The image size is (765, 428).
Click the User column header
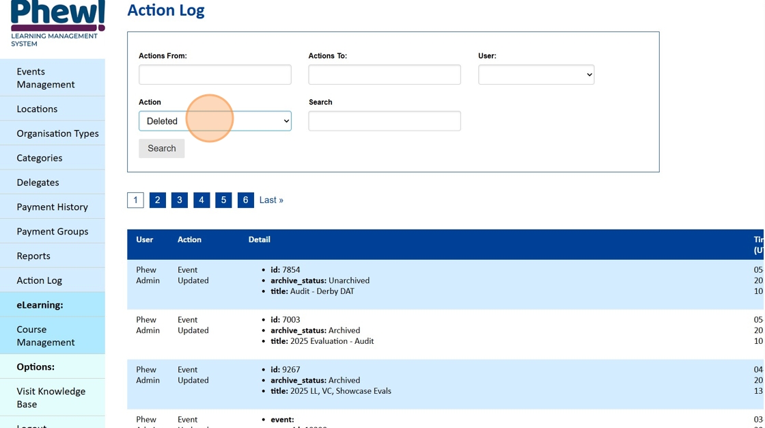click(x=144, y=239)
